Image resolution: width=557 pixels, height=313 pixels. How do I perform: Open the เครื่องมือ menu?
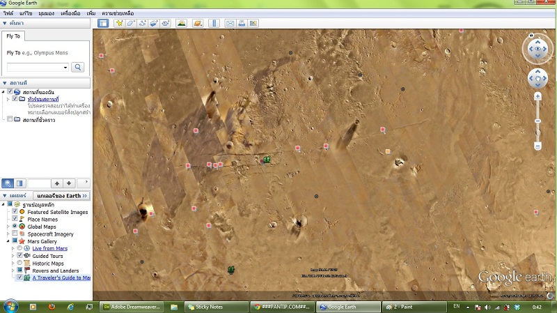[70, 13]
